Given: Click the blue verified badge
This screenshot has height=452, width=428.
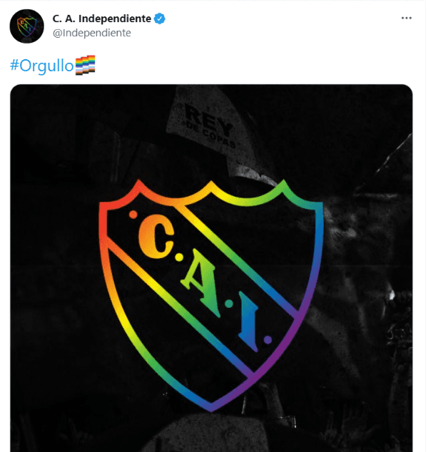Looking at the screenshot, I should 160,19.
